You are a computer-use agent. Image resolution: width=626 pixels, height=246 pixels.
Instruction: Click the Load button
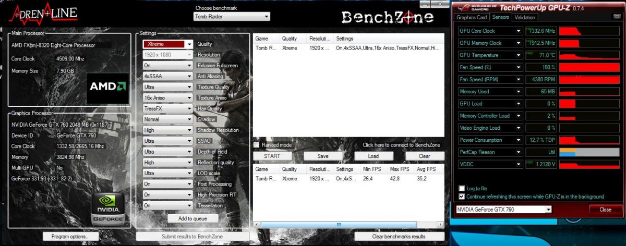click(374, 156)
